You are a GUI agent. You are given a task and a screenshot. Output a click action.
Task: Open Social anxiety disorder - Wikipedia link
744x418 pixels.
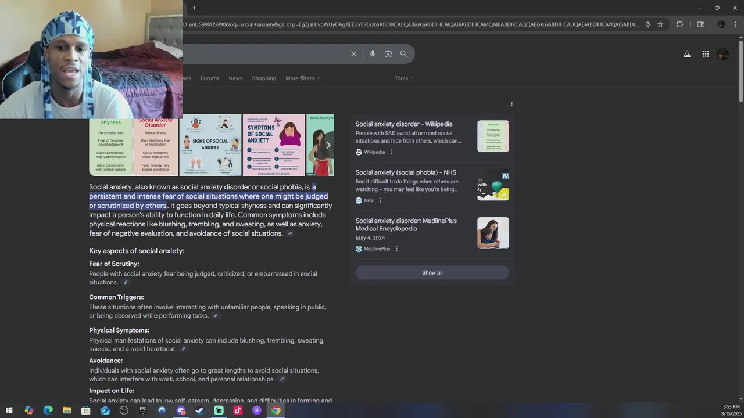[x=404, y=124]
